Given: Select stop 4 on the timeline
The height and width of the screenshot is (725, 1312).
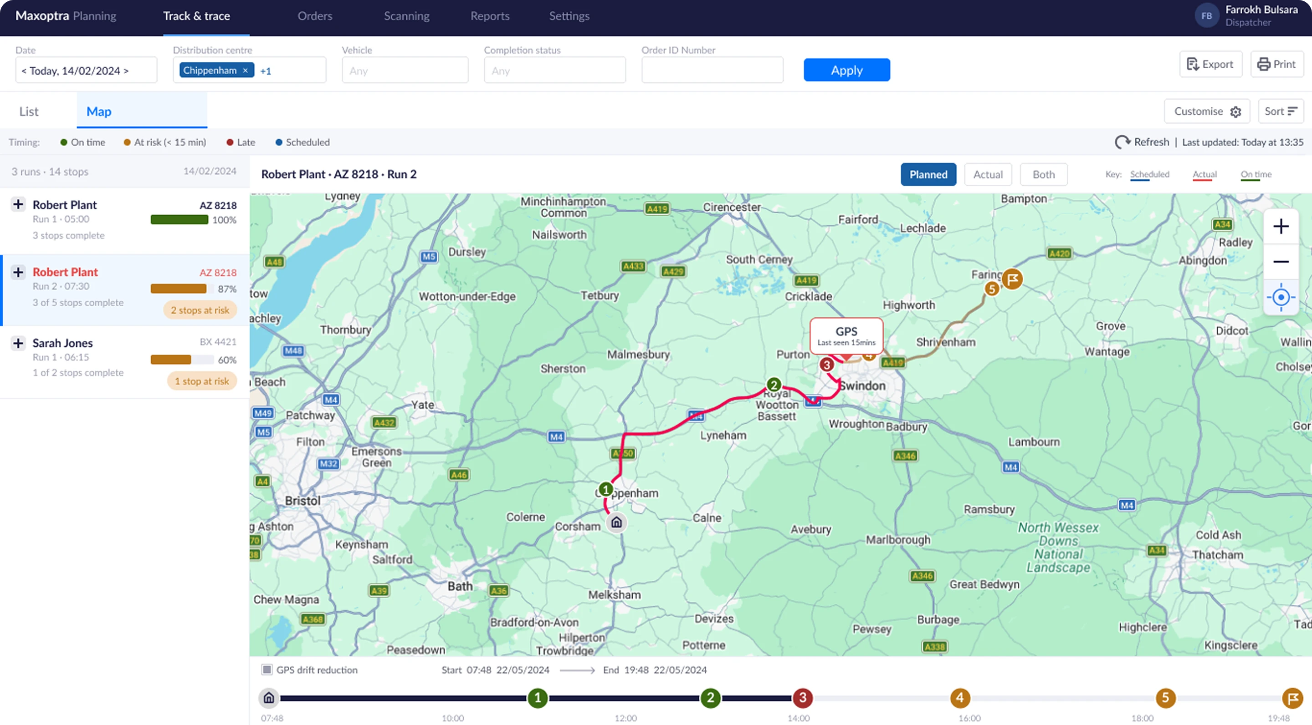Looking at the screenshot, I should tap(960, 698).
